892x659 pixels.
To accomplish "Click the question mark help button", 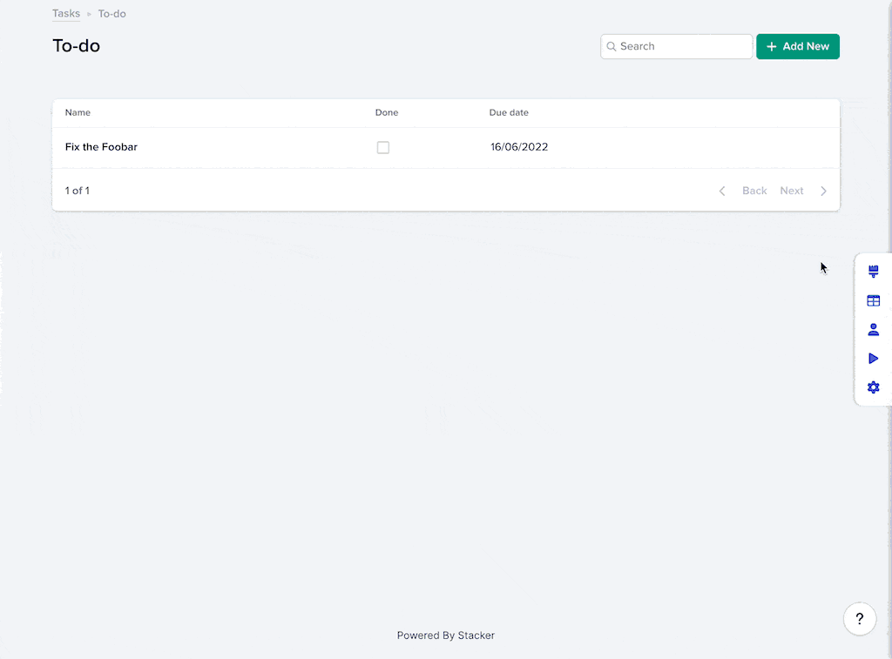I will (x=859, y=619).
